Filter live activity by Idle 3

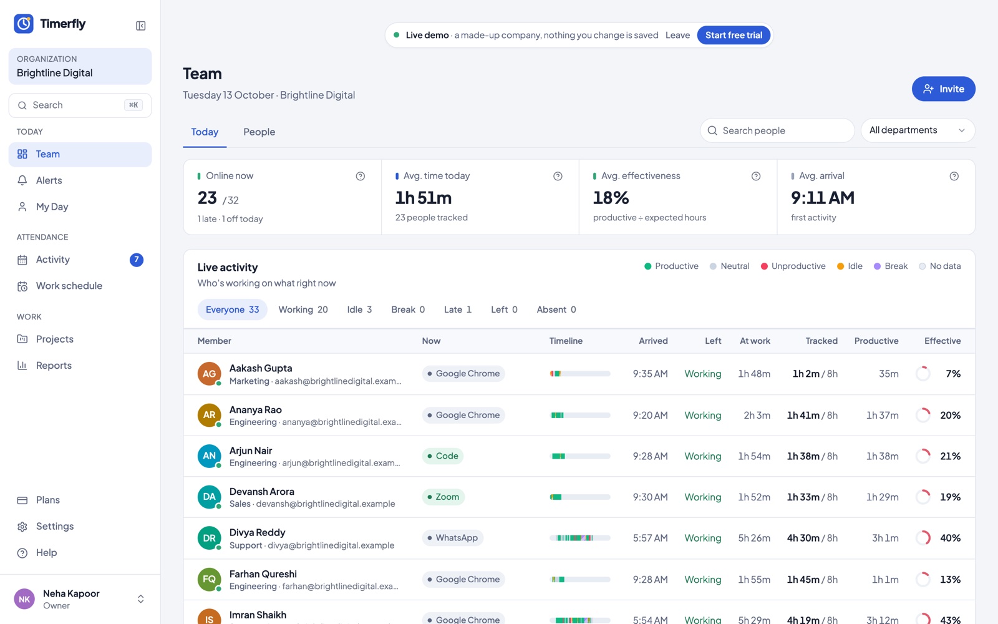(360, 310)
